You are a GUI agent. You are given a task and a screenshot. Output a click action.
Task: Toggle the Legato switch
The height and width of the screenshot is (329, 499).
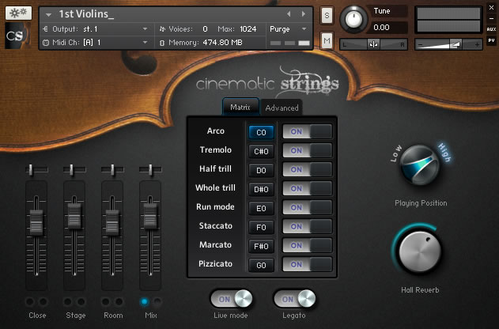(295, 299)
